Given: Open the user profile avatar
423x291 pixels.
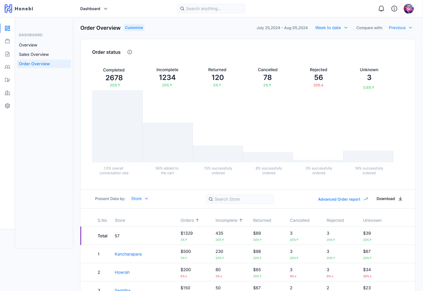Looking at the screenshot, I should click(408, 9).
